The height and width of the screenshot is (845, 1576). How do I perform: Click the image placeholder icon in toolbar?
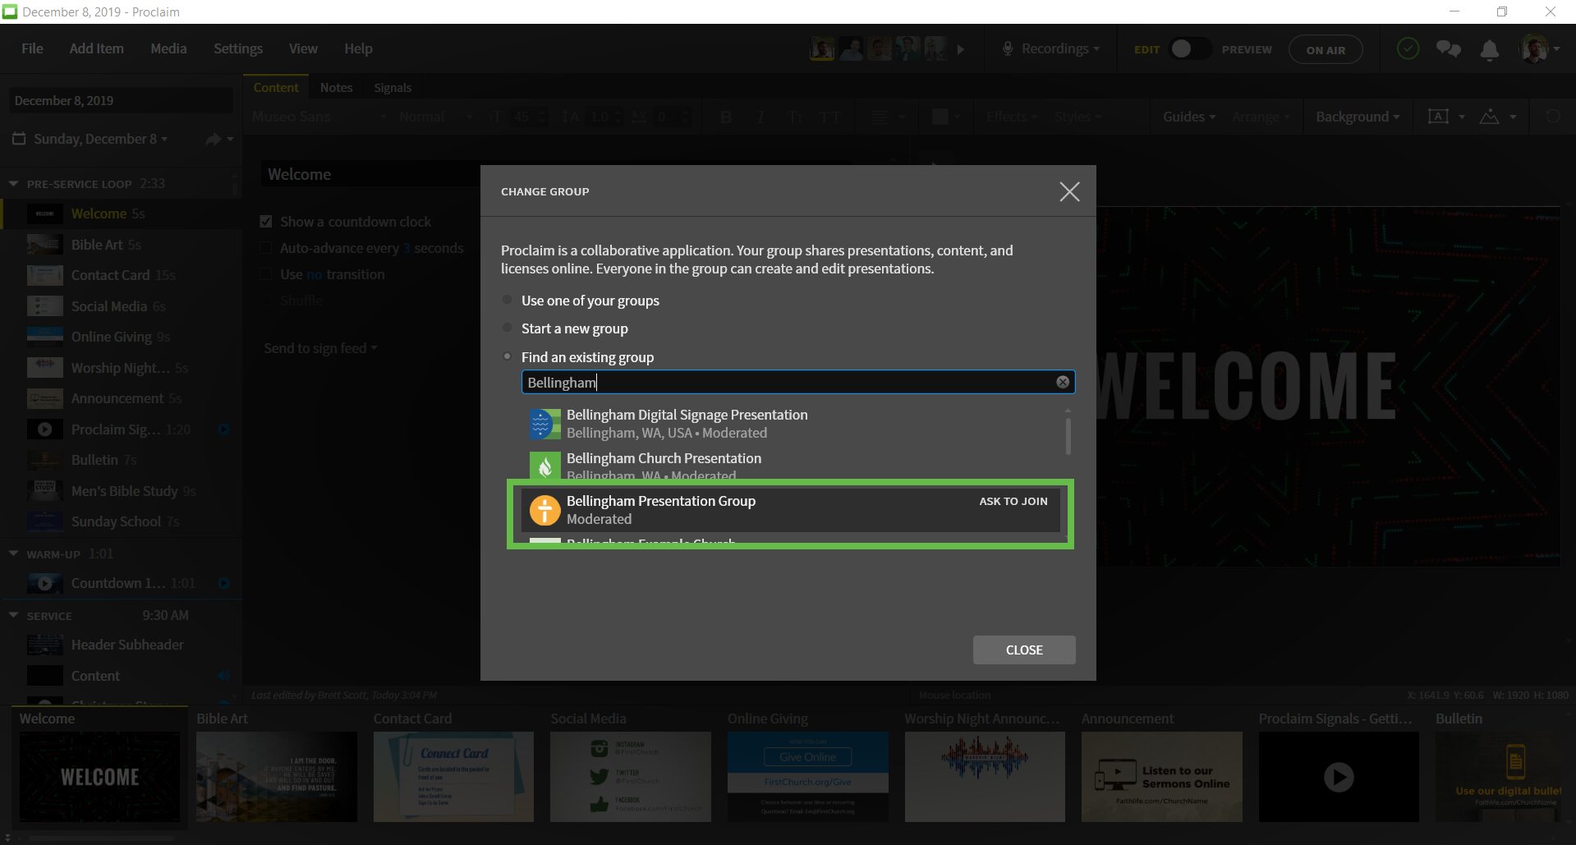pos(1490,117)
